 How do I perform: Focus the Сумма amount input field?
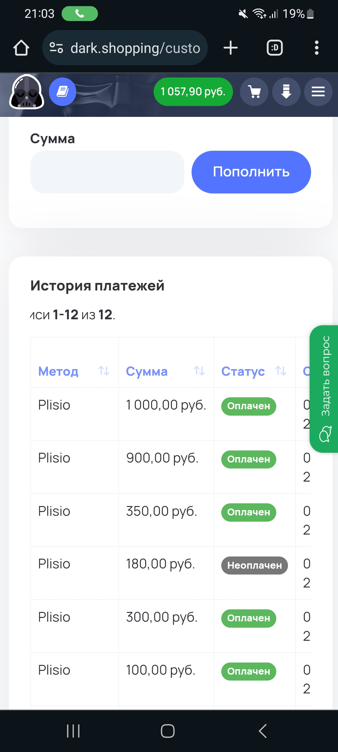click(x=107, y=172)
